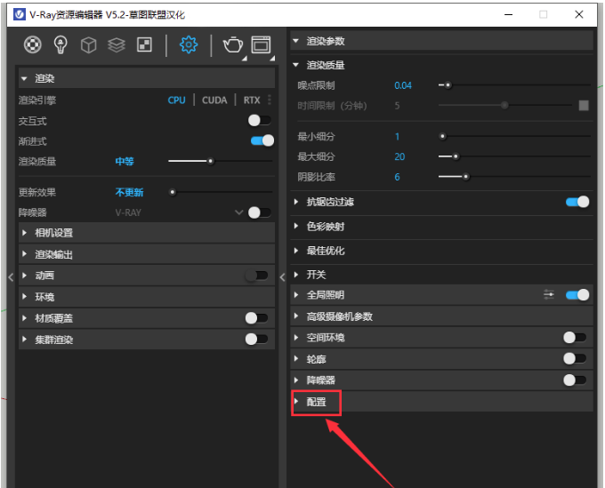
Task: Select the CPU render engine
Action: (x=176, y=100)
